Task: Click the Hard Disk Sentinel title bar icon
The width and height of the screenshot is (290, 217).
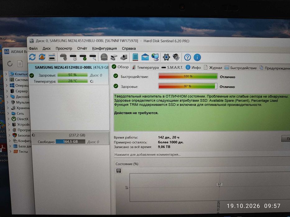Action: (32, 41)
